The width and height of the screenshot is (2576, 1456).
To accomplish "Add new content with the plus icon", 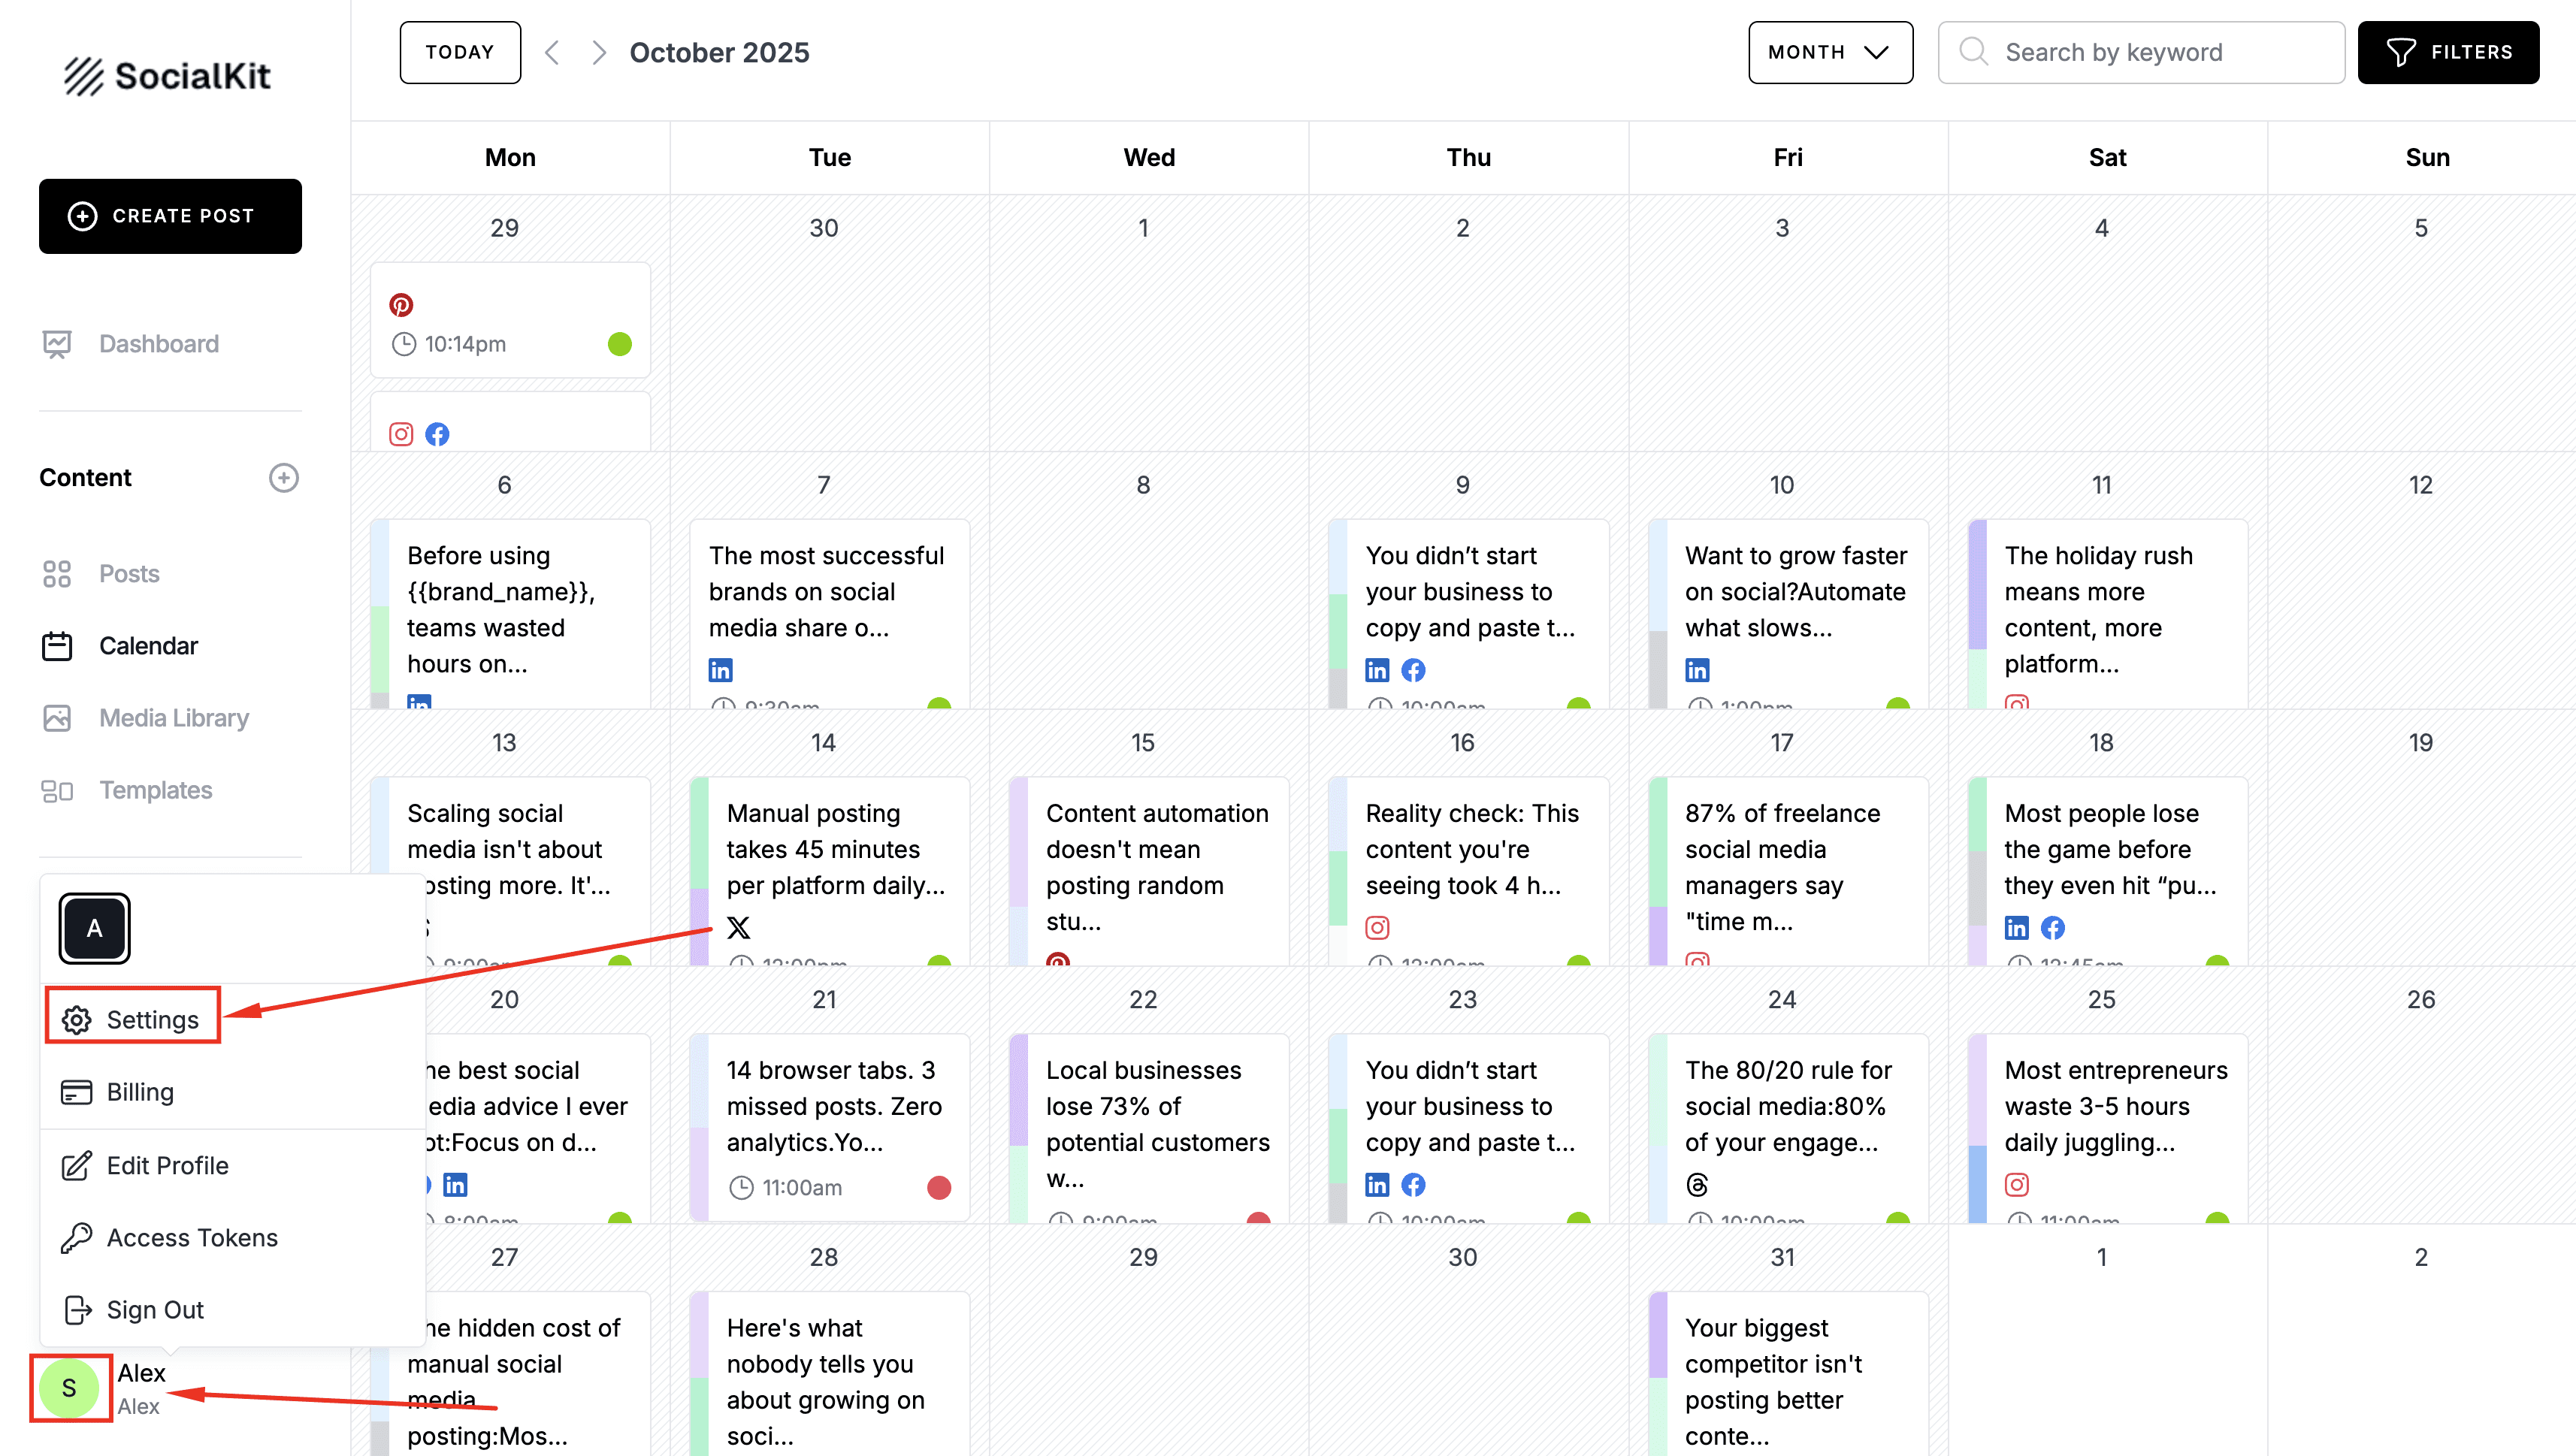I will (x=284, y=478).
